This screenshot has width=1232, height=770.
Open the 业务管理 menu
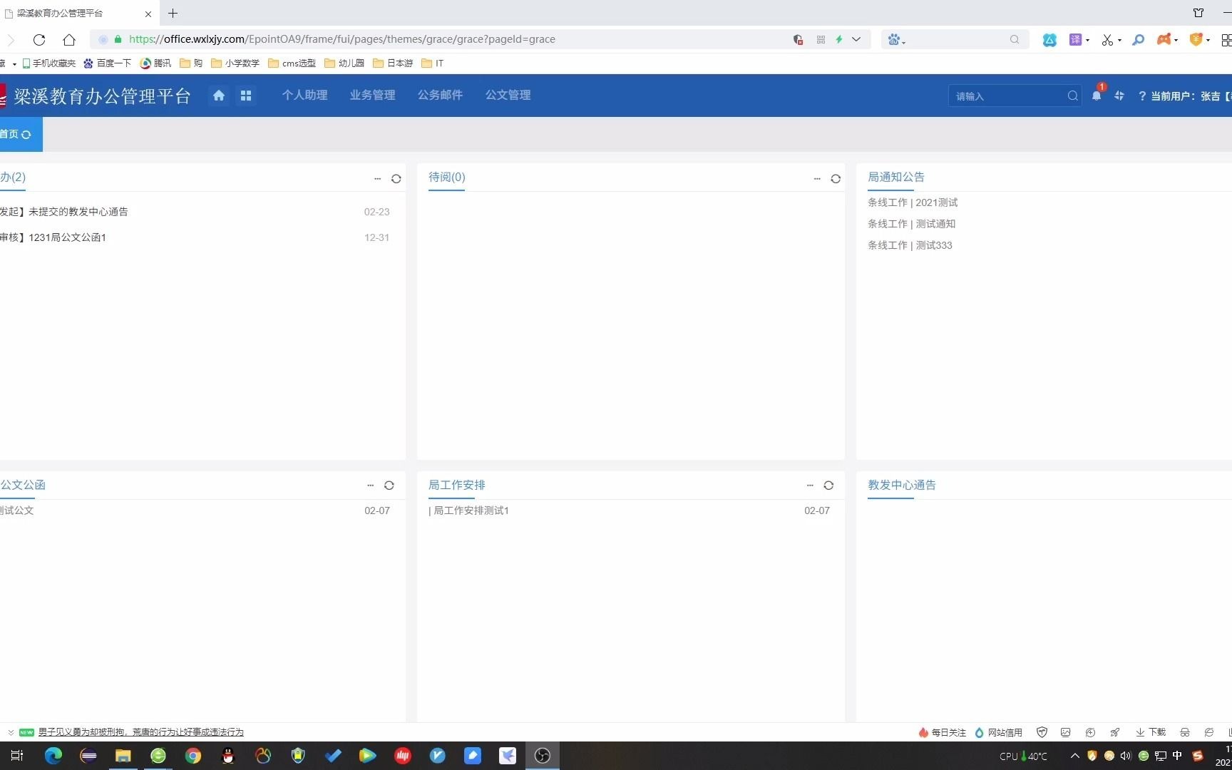[x=372, y=96]
